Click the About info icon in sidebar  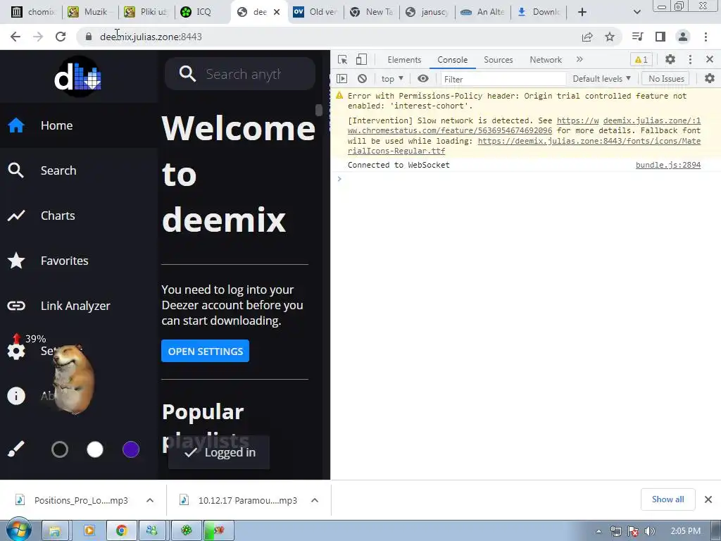16,396
